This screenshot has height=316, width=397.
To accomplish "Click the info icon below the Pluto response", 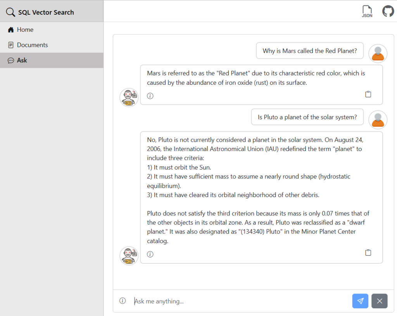I will click(150, 254).
